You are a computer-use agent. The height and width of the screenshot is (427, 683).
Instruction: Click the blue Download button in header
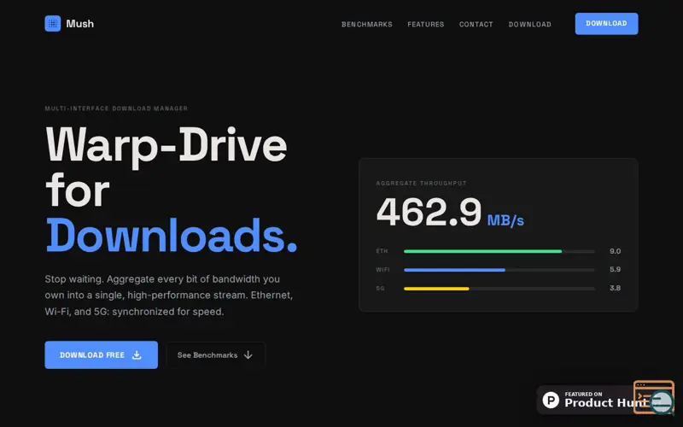coord(606,24)
